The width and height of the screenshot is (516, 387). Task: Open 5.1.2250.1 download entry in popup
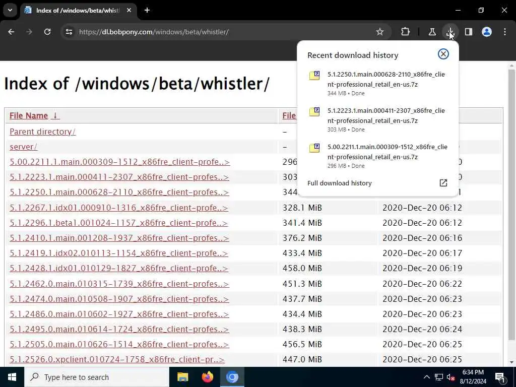click(x=377, y=83)
